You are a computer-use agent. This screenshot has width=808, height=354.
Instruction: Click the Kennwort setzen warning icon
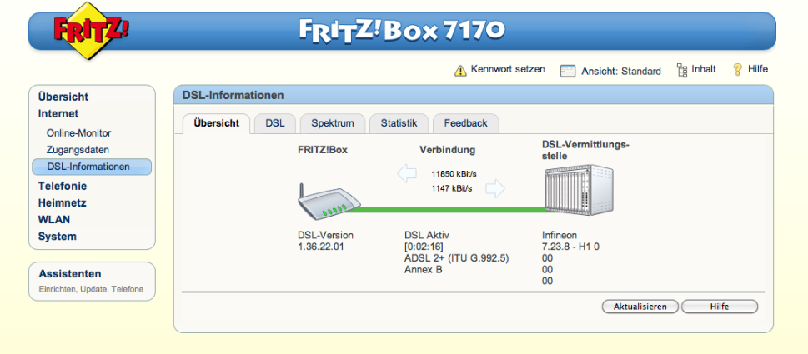click(x=460, y=71)
